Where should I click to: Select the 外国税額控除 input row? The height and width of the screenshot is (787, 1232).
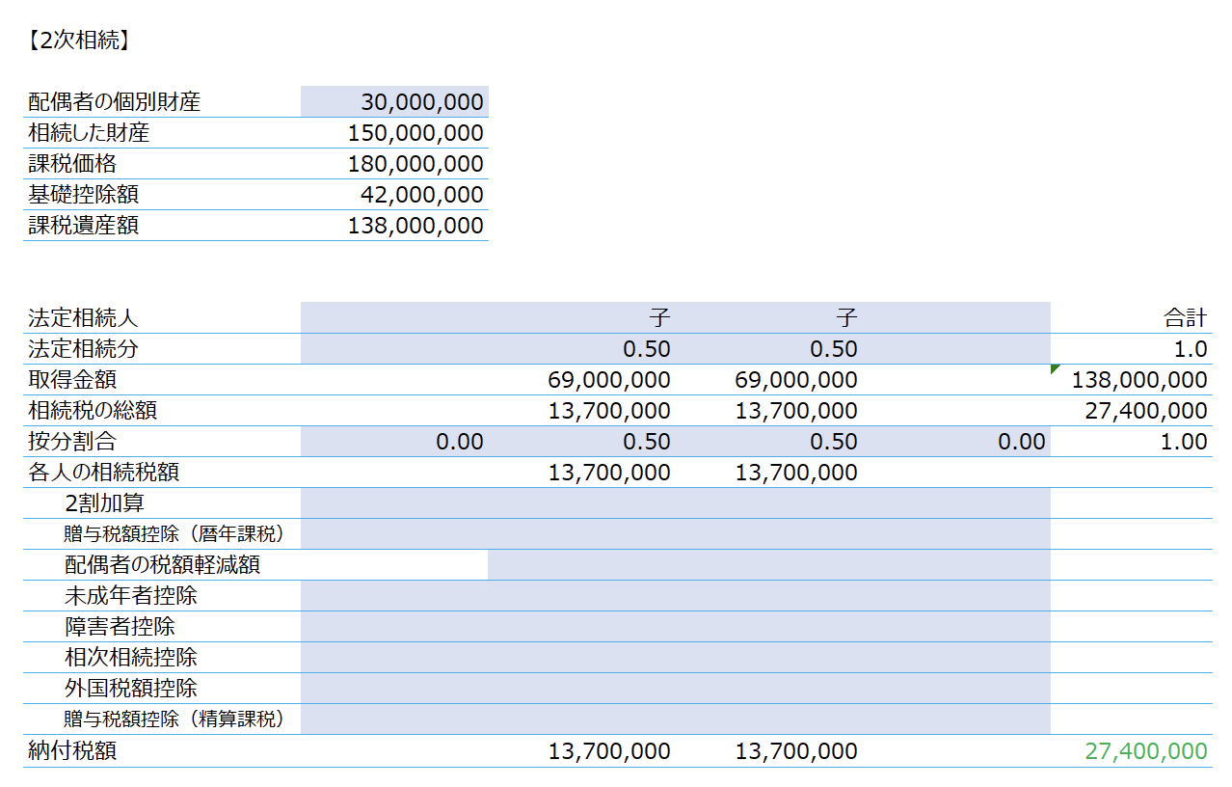point(676,689)
